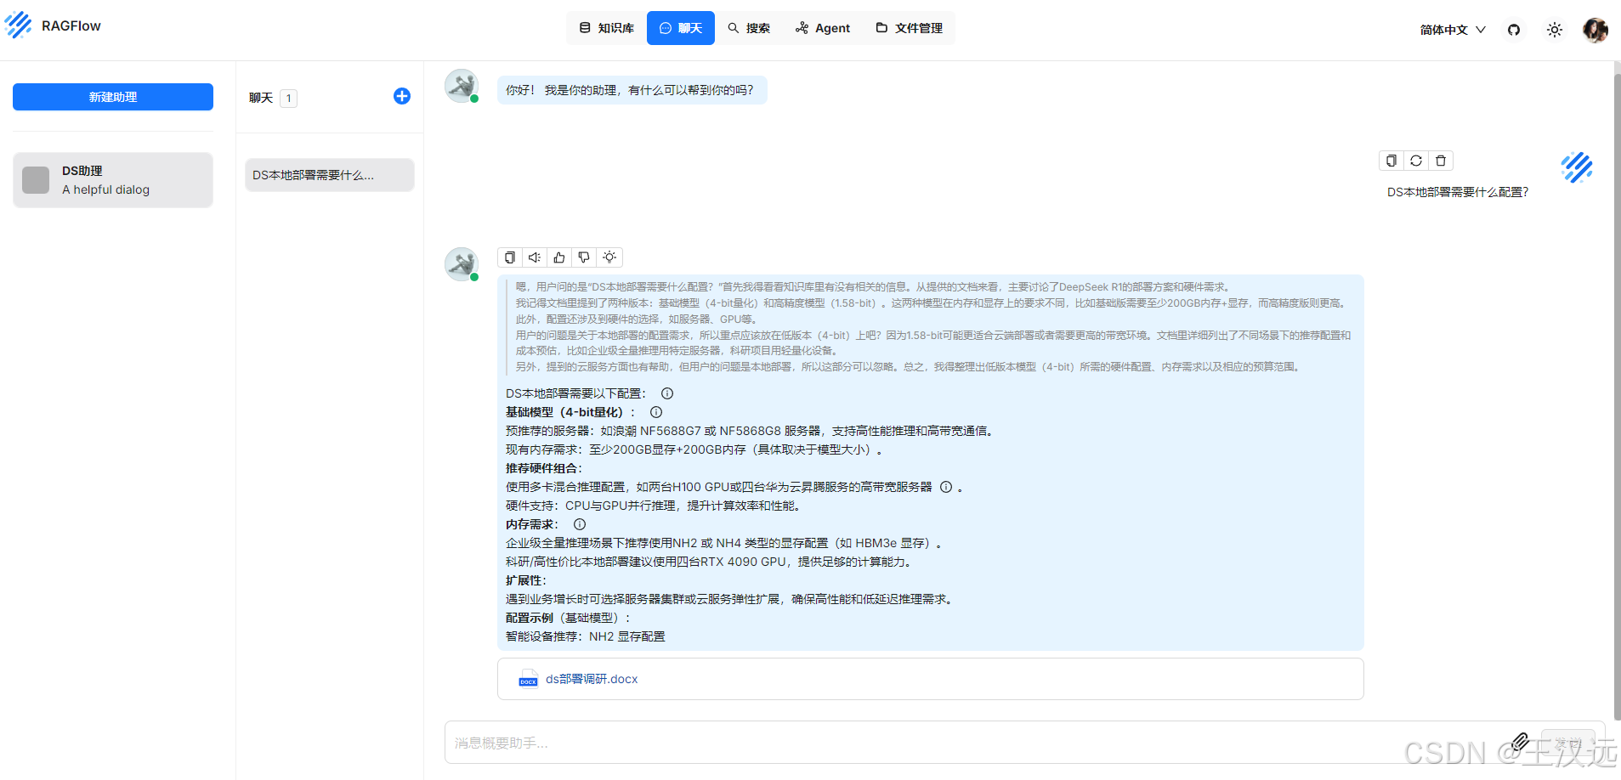1621x780 pixels.
Task: Click the assistant avatar beside the answer
Action: coord(462,264)
